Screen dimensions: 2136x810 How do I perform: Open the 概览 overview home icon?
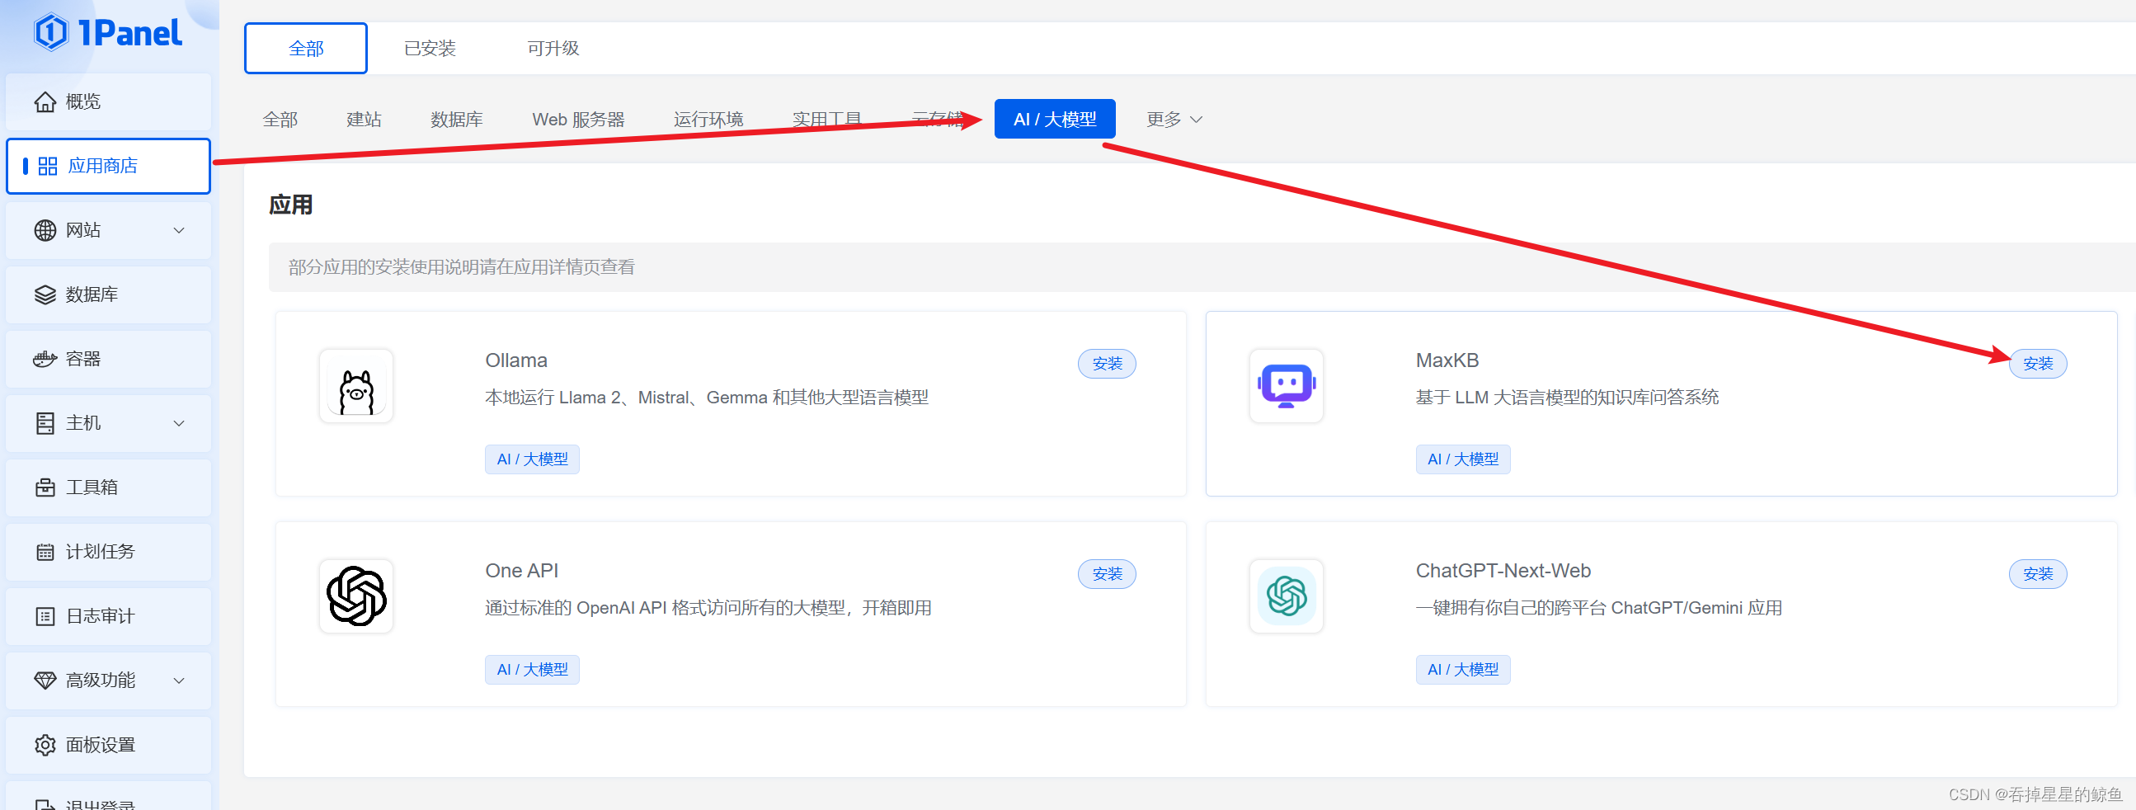[x=45, y=102]
